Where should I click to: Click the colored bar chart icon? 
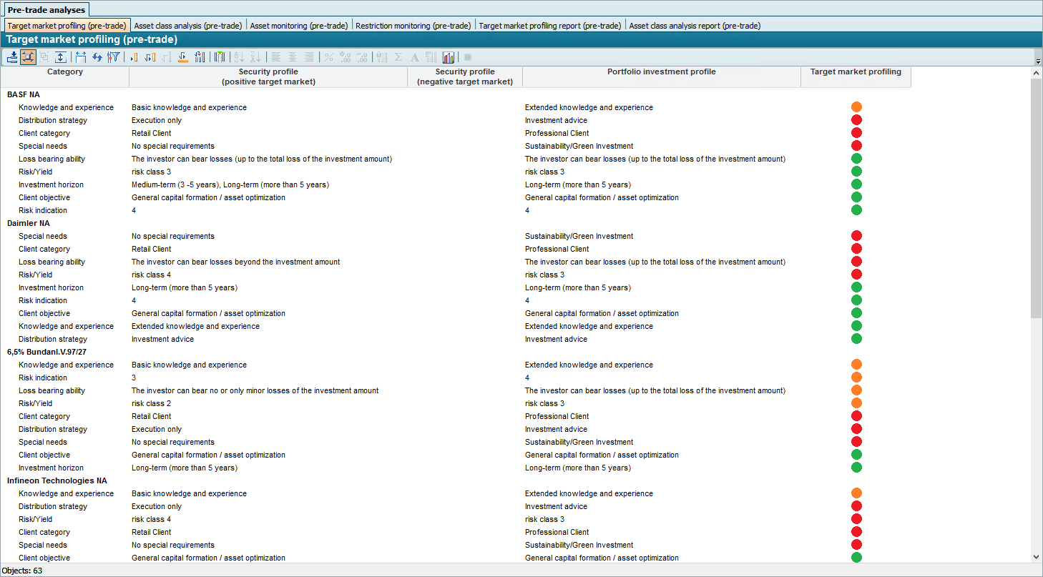click(x=449, y=57)
